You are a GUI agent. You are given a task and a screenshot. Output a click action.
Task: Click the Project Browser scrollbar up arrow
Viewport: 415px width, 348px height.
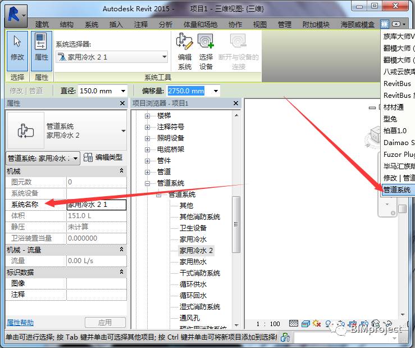coord(236,115)
